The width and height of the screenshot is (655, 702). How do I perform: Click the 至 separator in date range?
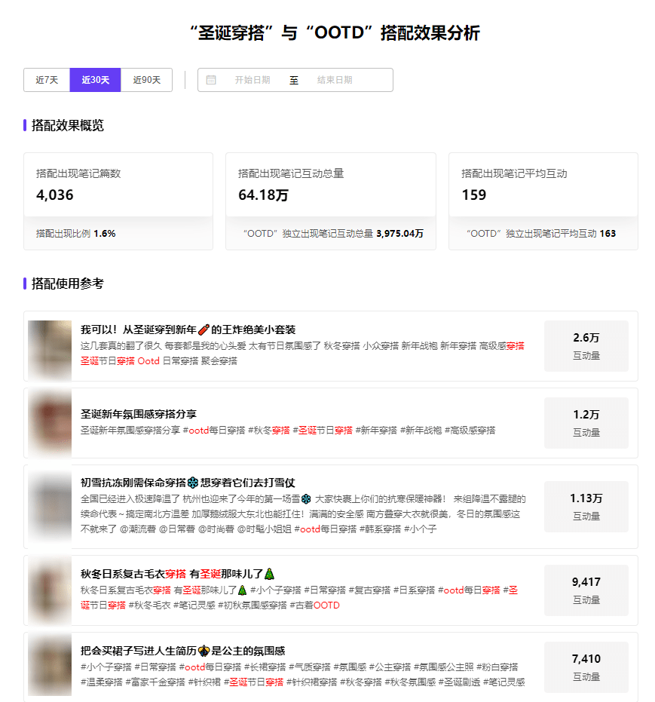click(x=294, y=80)
